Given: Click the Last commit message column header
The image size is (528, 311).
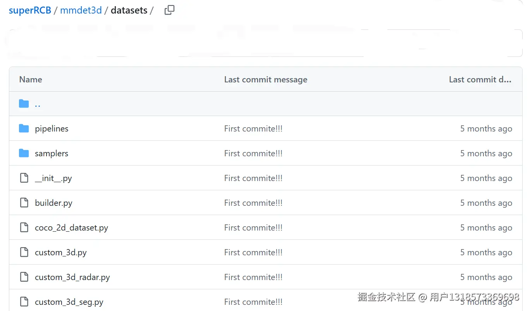Looking at the screenshot, I should coord(265,80).
